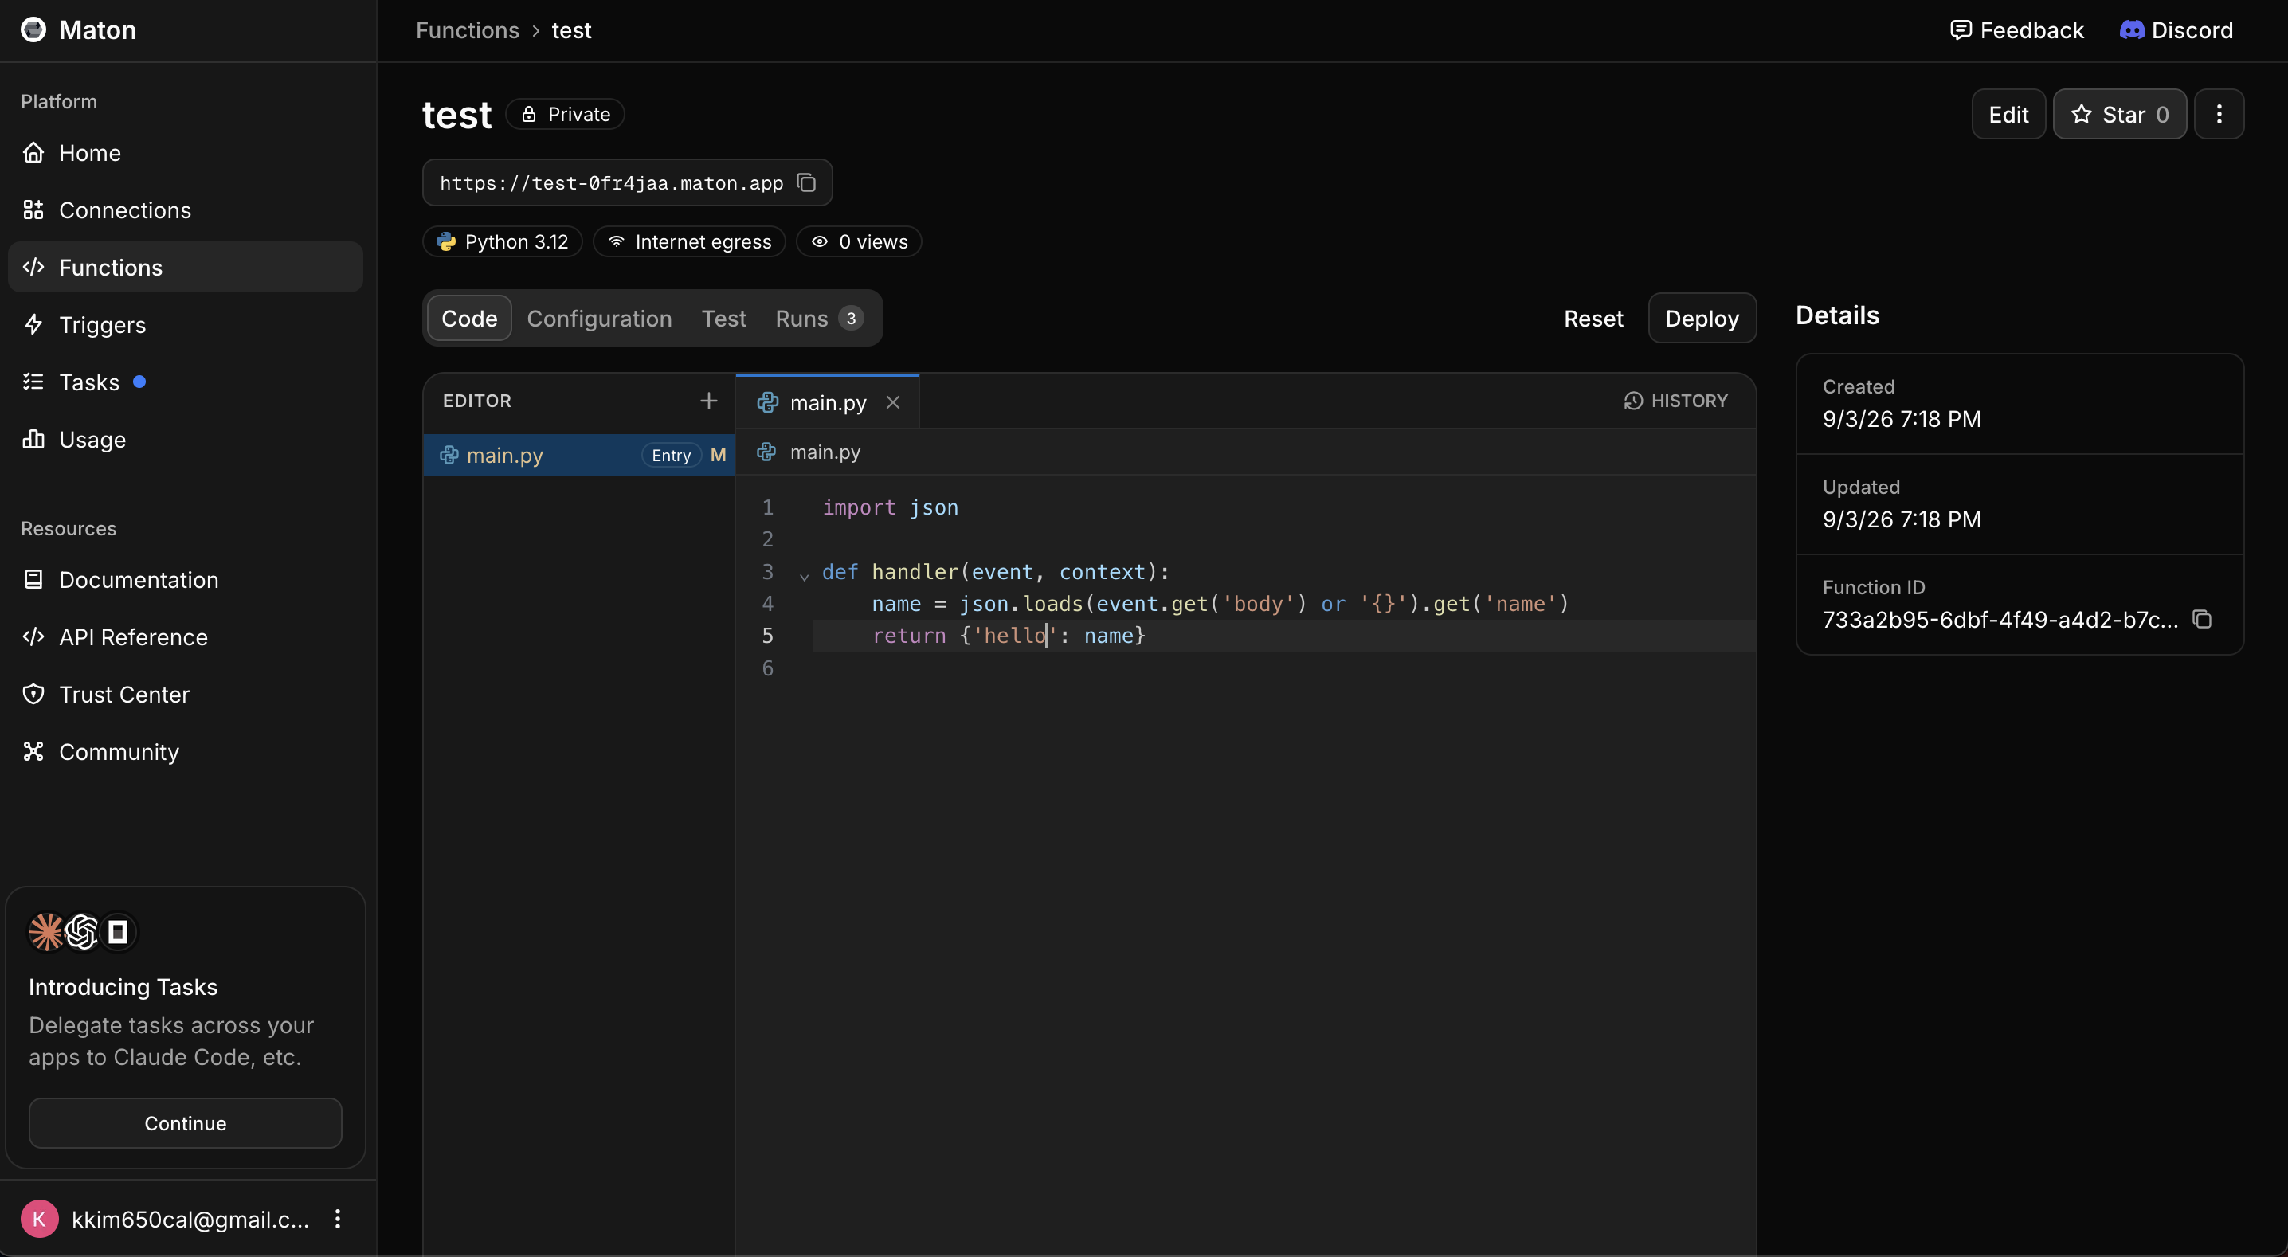Go to Functions in sidebar
Image resolution: width=2288 pixels, height=1257 pixels.
[185, 268]
